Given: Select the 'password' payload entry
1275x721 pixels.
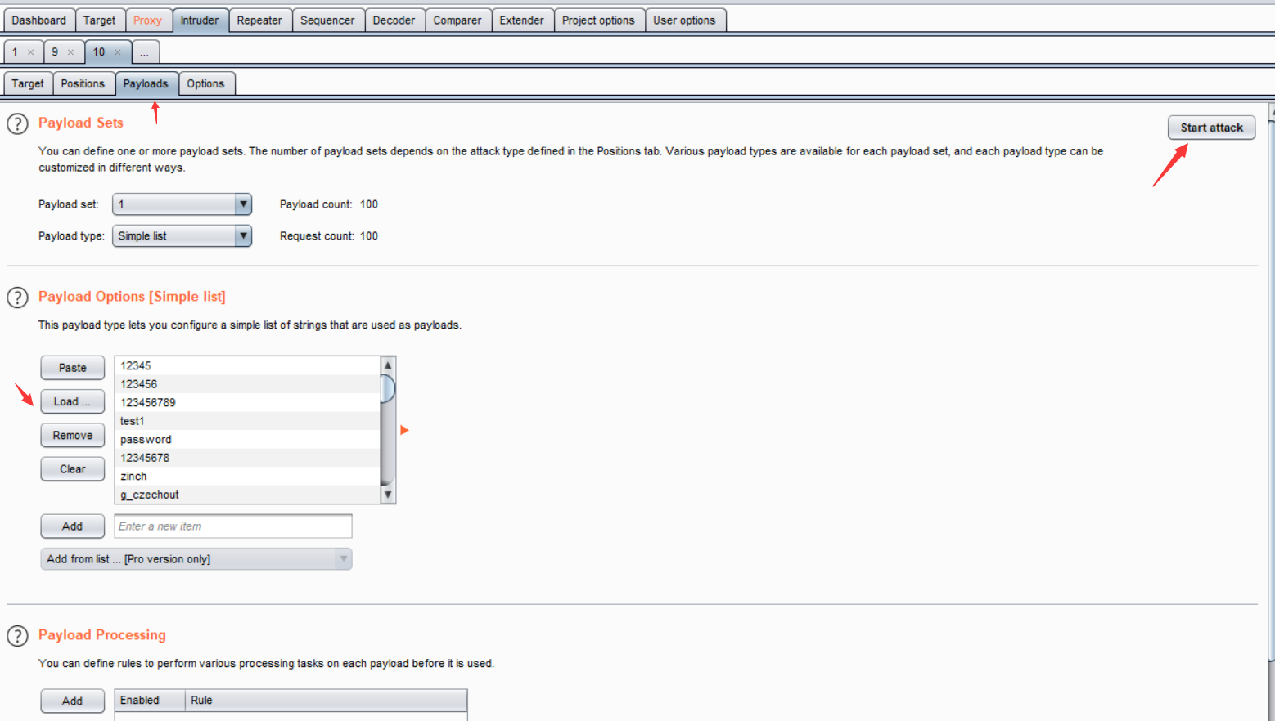Looking at the screenshot, I should click(x=146, y=440).
